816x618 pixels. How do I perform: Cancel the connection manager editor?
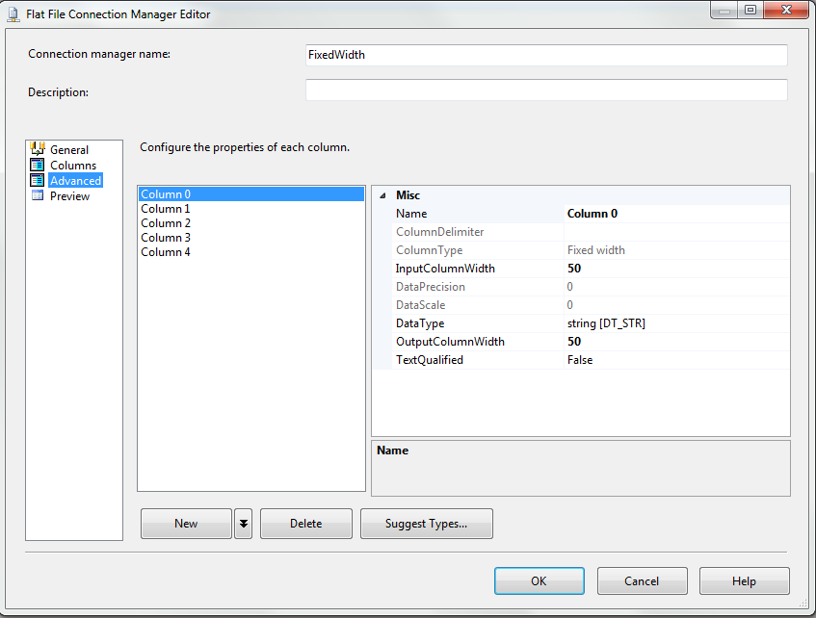pos(642,580)
